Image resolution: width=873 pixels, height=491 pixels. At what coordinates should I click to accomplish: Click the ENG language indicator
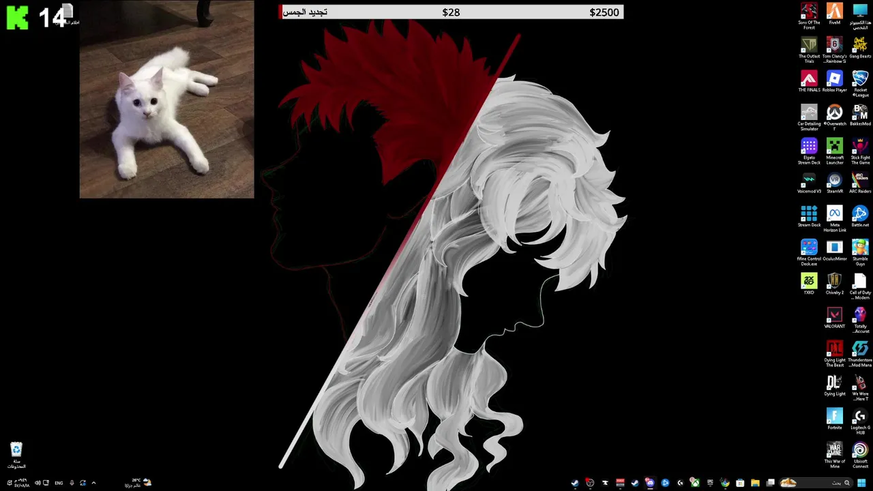coord(59,483)
